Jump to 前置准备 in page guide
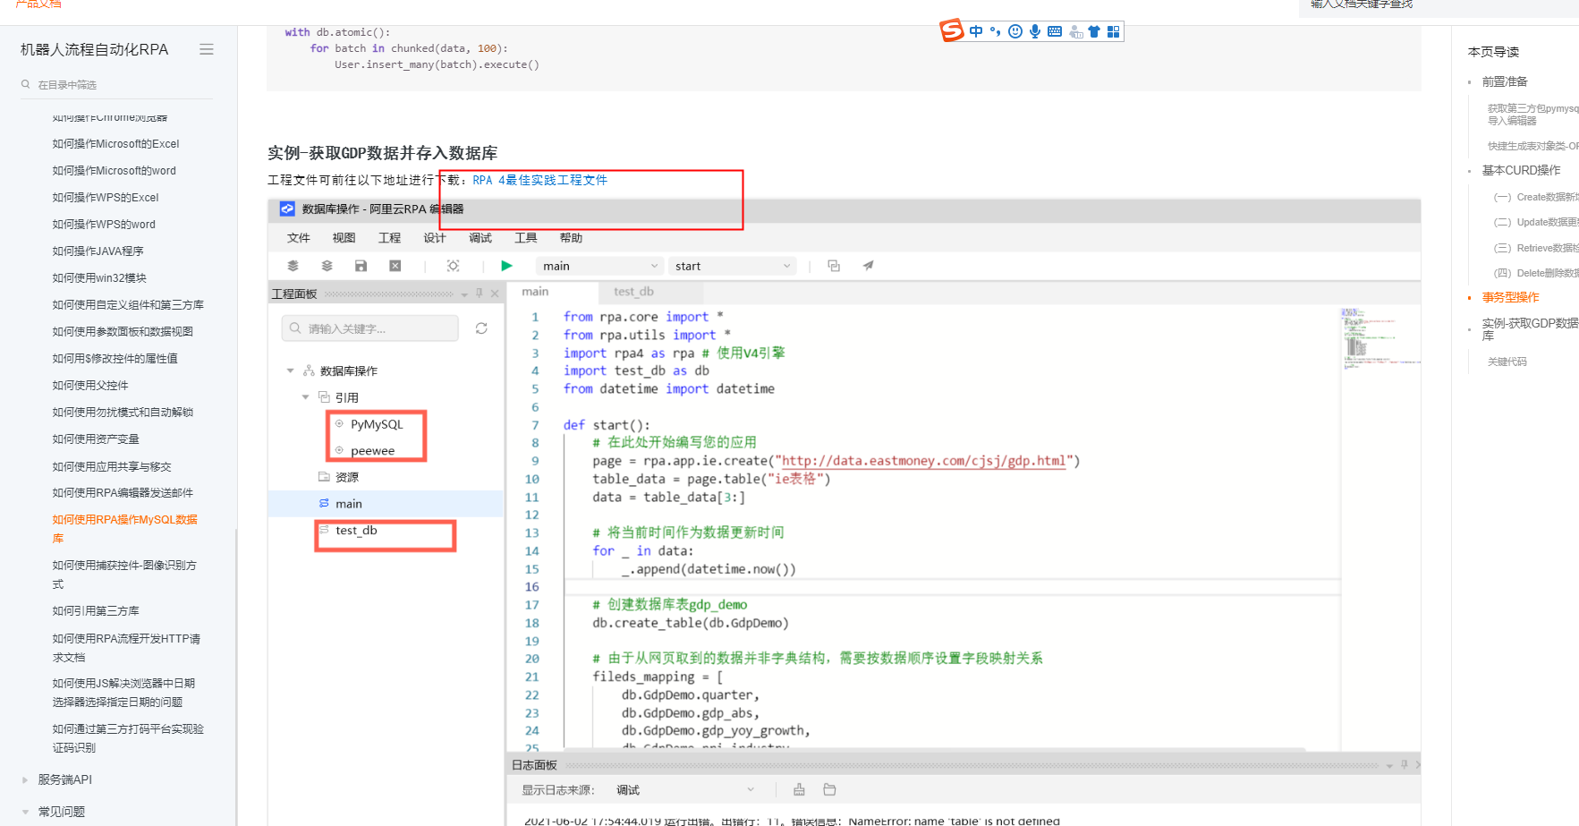This screenshot has width=1579, height=826. pos(1505,81)
